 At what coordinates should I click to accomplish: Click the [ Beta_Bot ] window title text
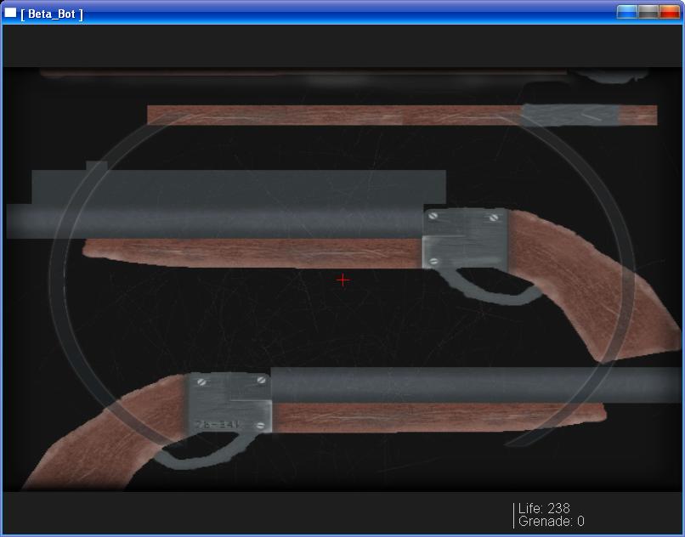51,14
